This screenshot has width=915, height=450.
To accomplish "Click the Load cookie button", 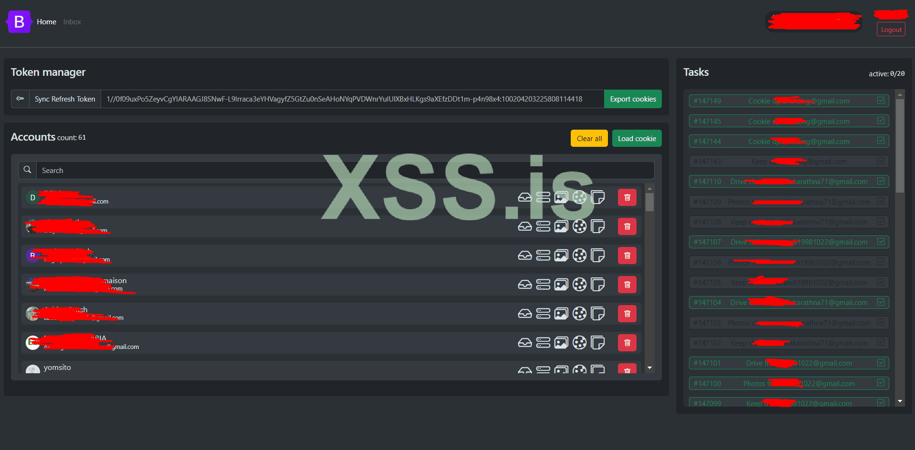I will tap(637, 138).
